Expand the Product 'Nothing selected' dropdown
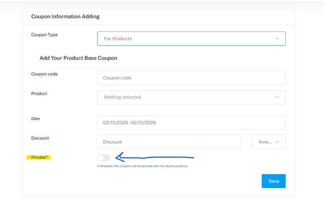This screenshot has height=207, width=324. (186, 97)
